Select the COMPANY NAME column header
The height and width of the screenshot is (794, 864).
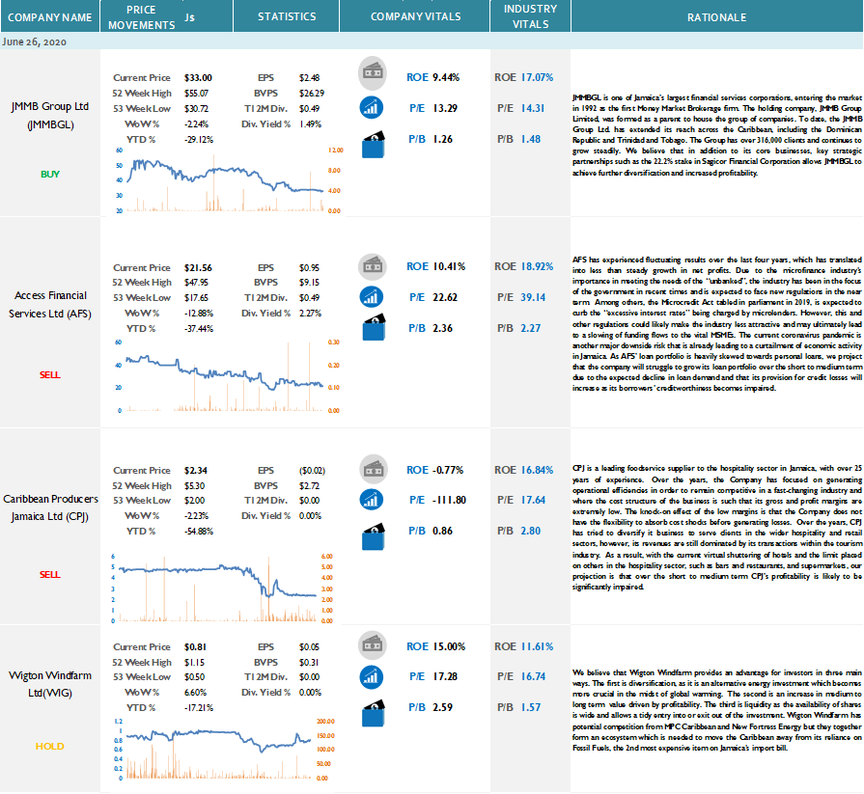point(49,16)
